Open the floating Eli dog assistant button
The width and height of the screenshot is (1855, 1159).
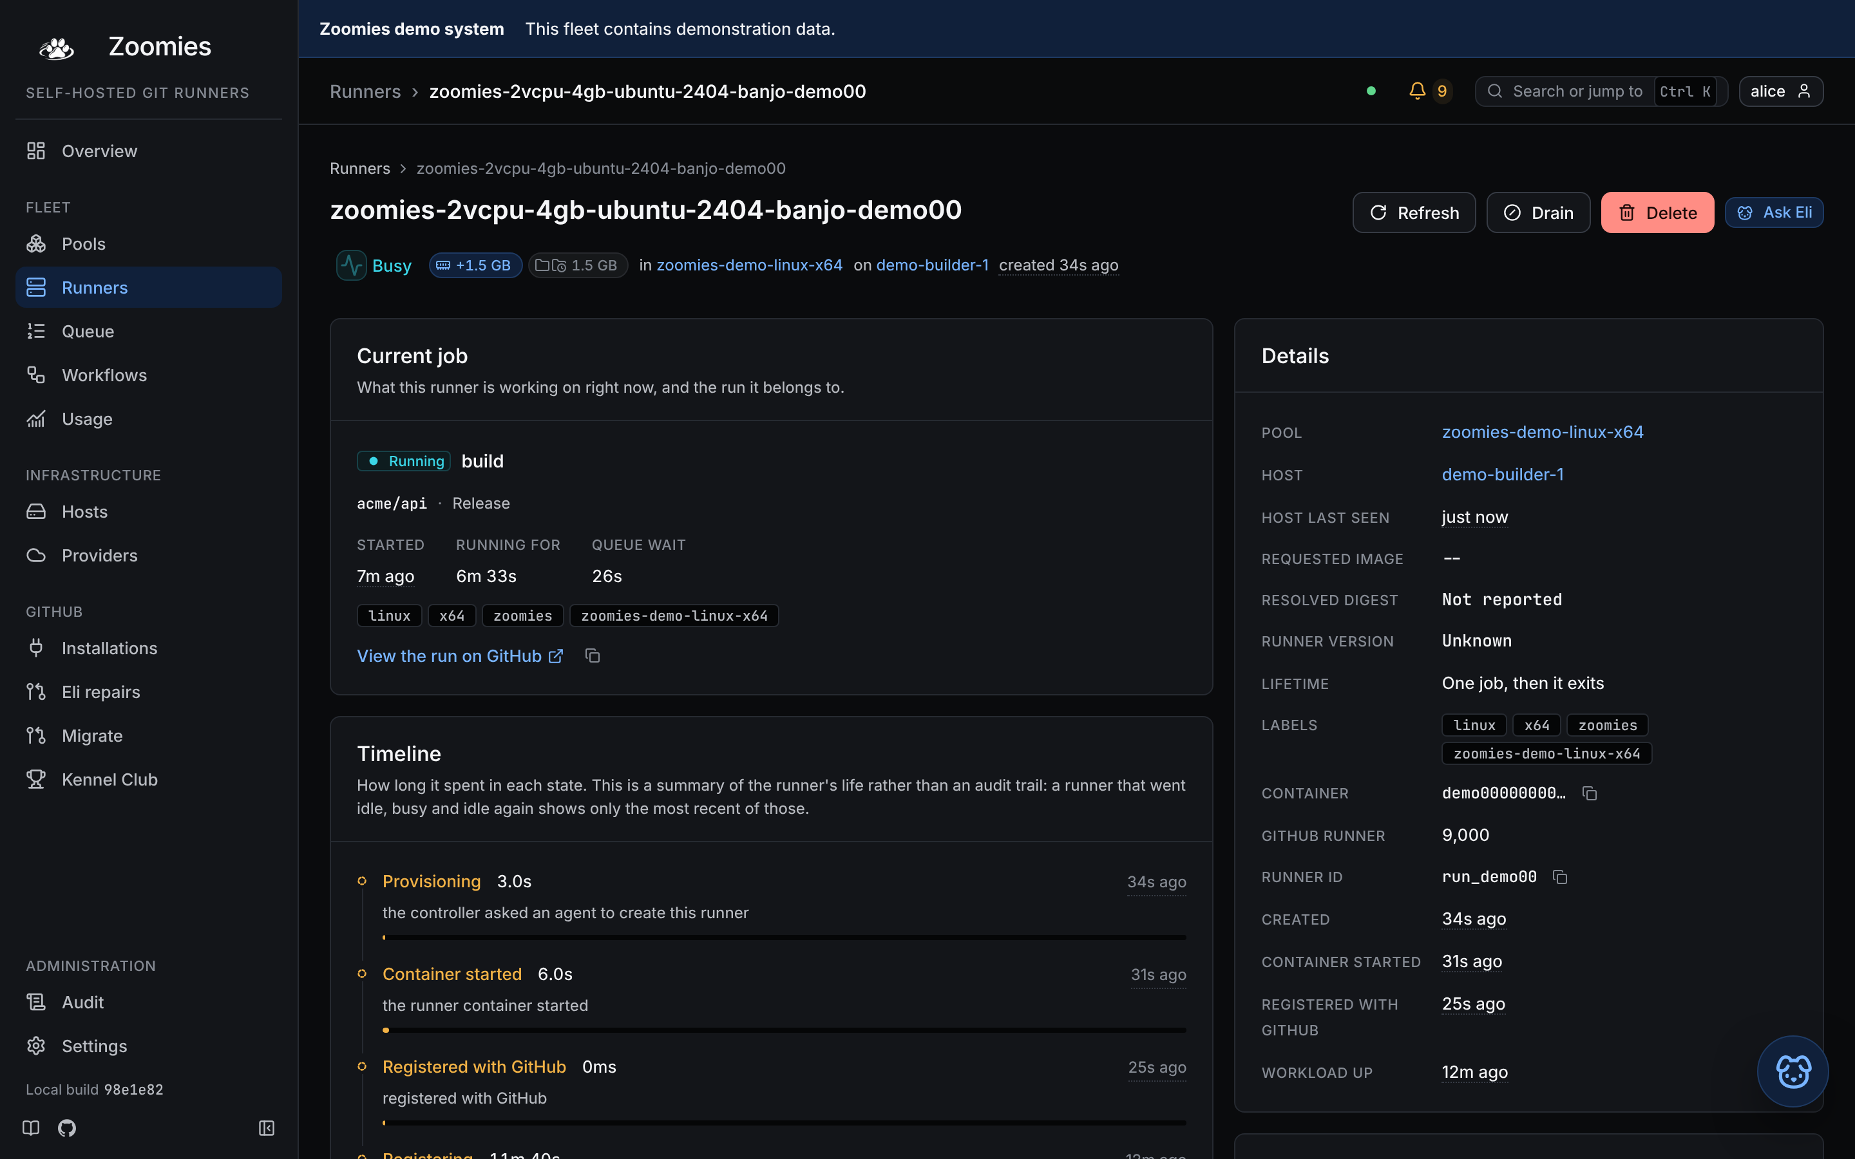(x=1792, y=1071)
